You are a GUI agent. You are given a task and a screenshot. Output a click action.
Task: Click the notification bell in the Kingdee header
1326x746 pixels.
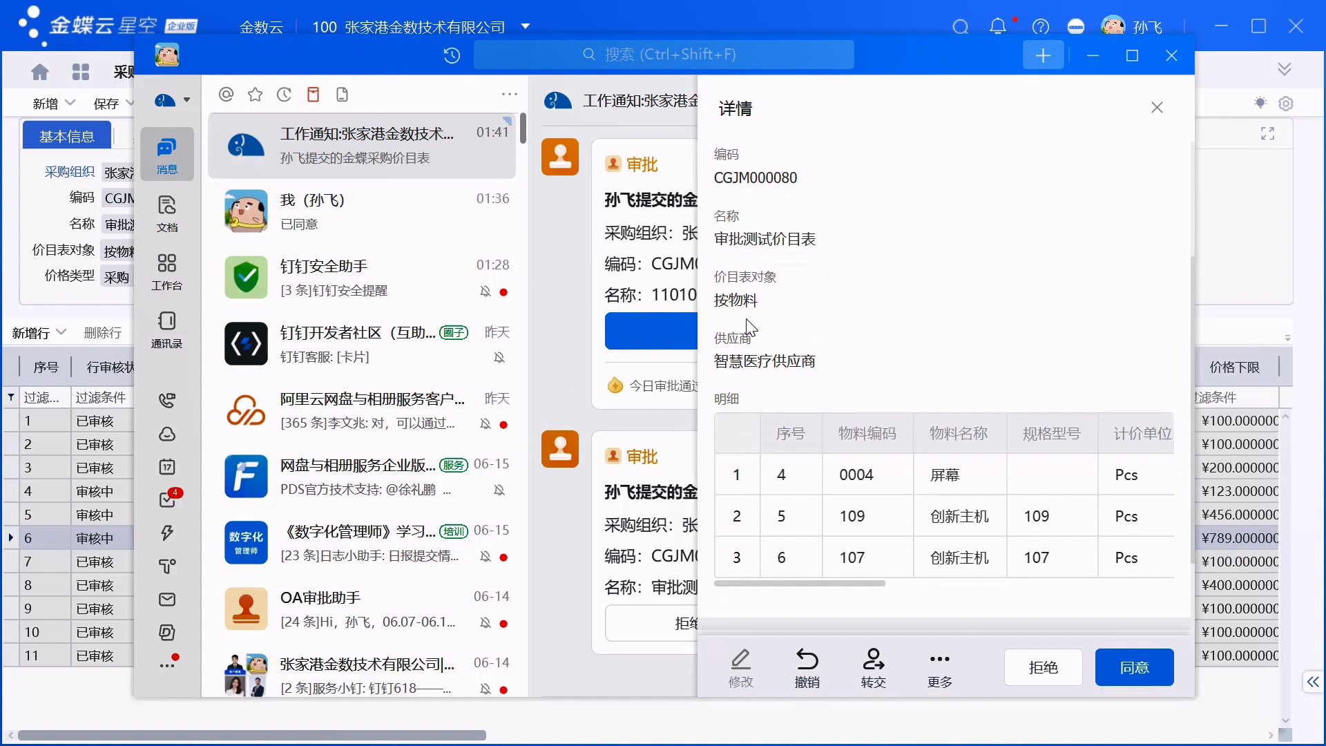pyautogui.click(x=997, y=27)
